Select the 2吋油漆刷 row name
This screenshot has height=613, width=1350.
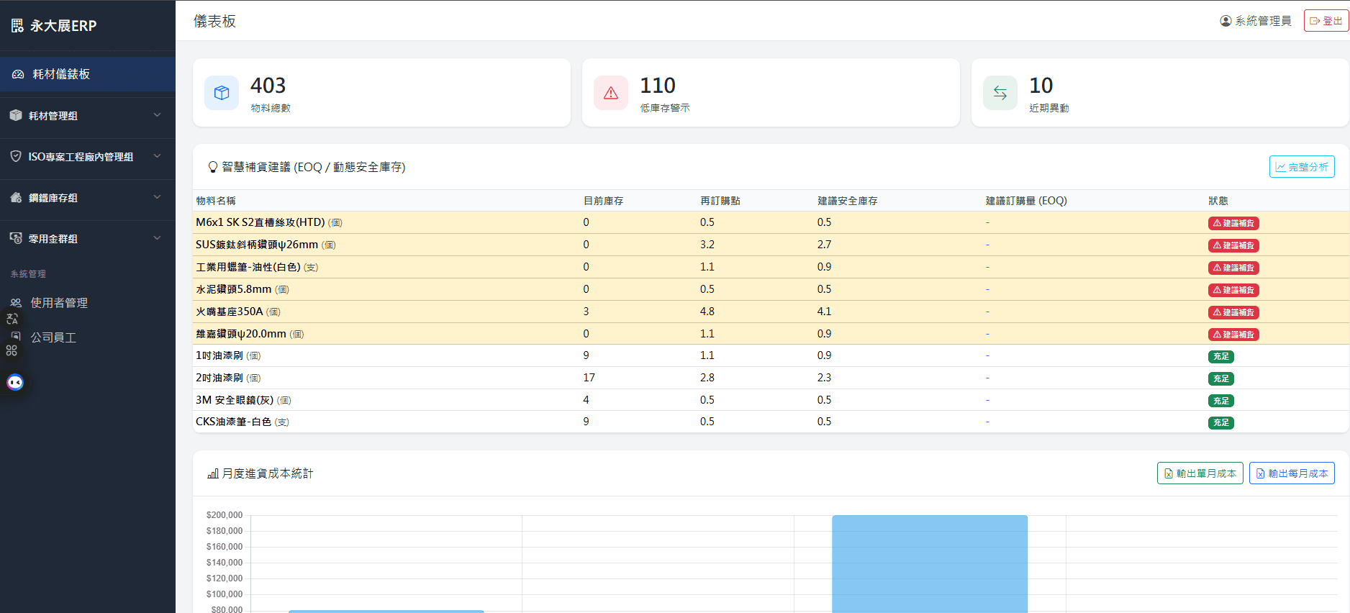point(219,378)
